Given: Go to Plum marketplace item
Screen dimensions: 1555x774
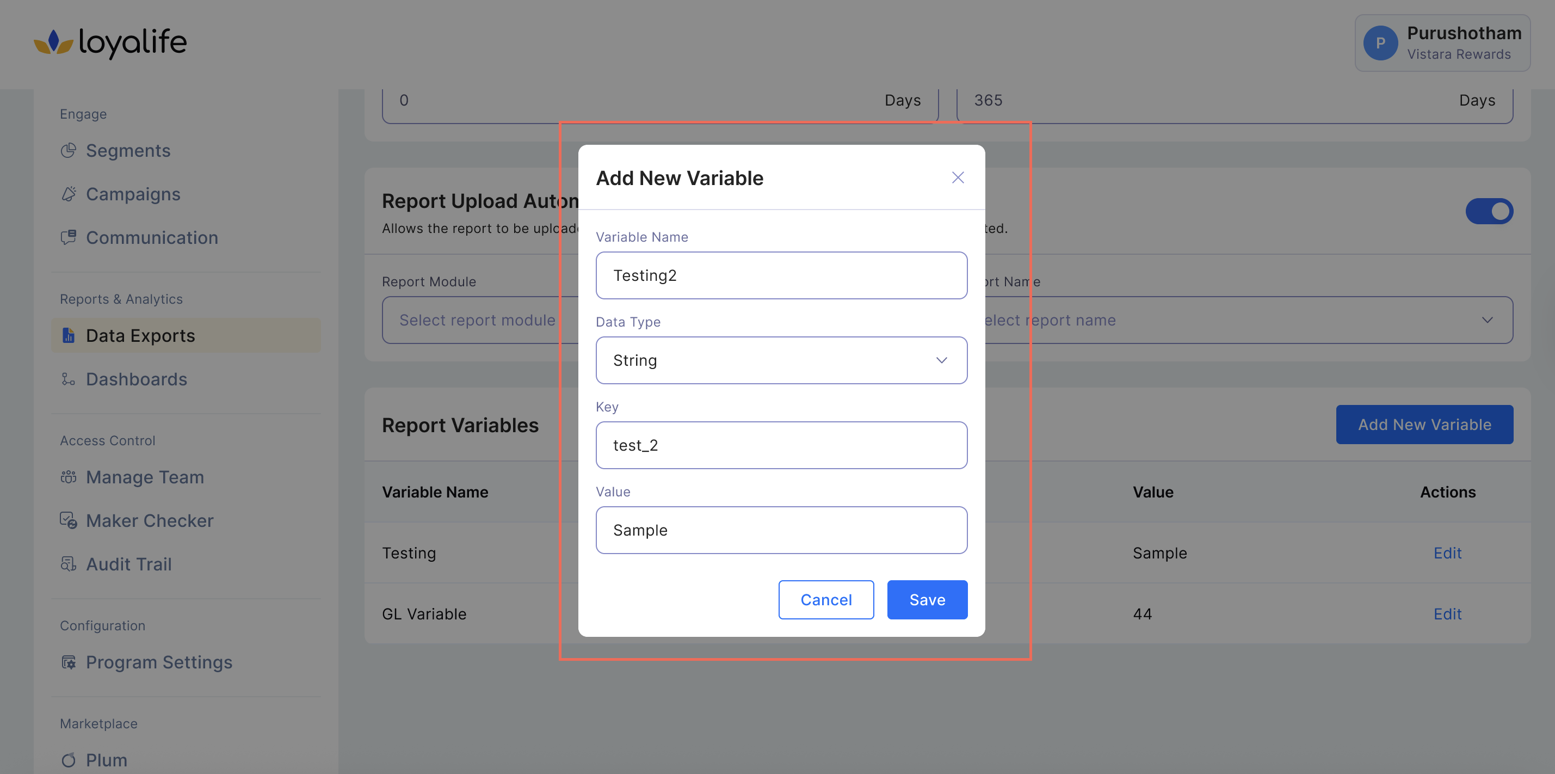Looking at the screenshot, I should pyautogui.click(x=106, y=759).
